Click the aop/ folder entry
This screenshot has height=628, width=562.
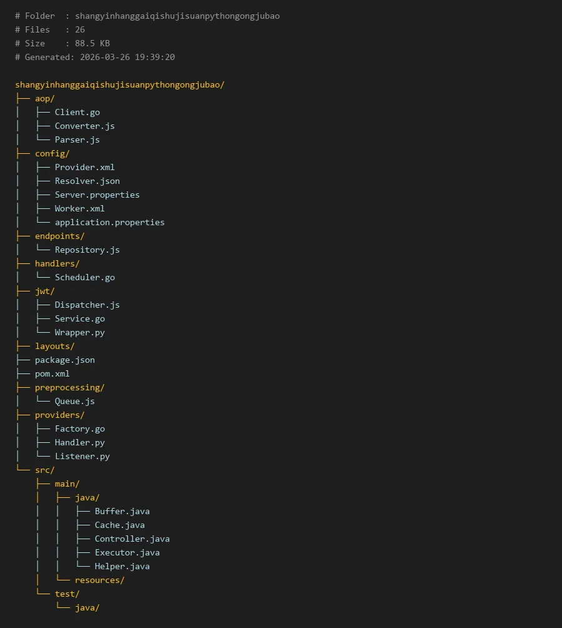(45, 98)
